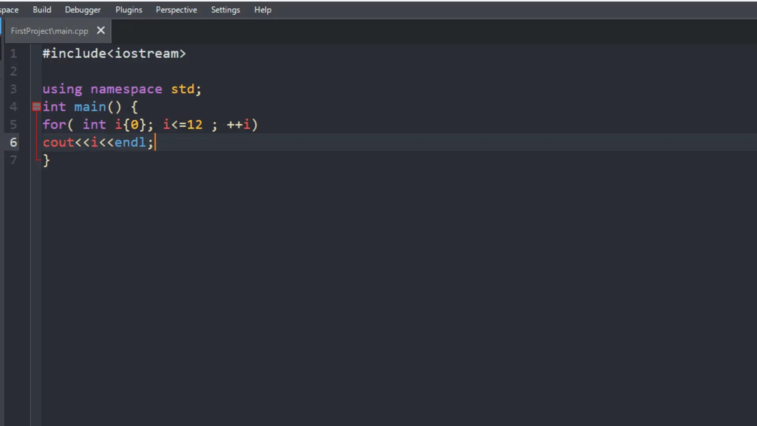Image resolution: width=757 pixels, height=426 pixels.
Task: Collapse the main function fold marker
Action: point(36,106)
